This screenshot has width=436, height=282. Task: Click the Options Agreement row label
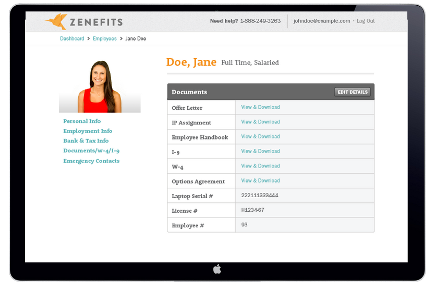click(198, 182)
